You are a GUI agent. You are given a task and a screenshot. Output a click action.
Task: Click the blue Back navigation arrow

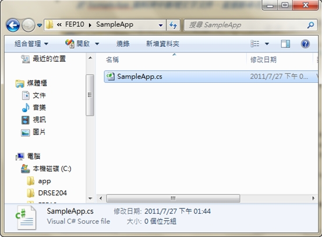tap(13, 25)
